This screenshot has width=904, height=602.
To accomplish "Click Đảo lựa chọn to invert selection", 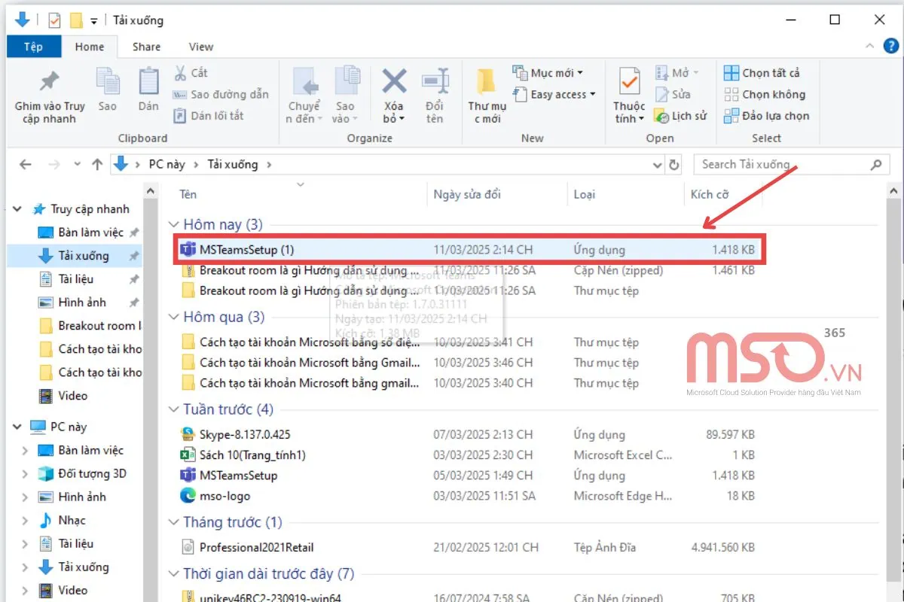I will pyautogui.click(x=767, y=116).
